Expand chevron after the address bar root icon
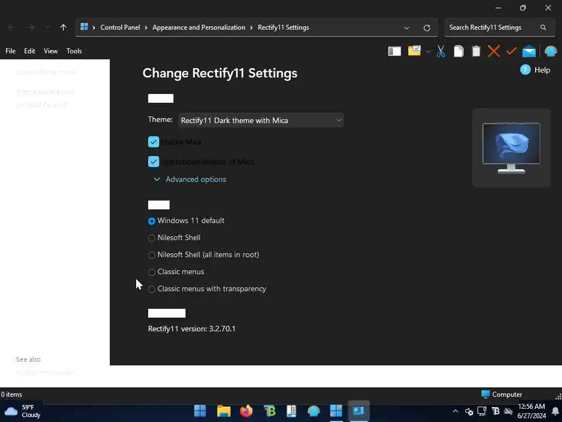Screen dimensions: 562x422 [x=94, y=27]
